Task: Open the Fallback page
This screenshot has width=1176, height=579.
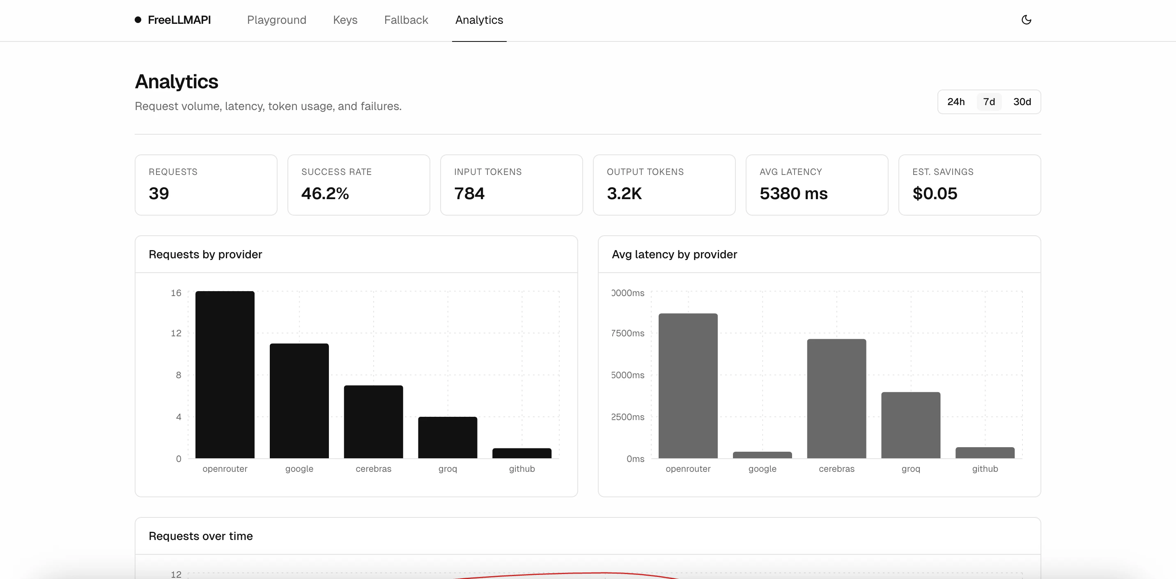Action: pos(406,20)
